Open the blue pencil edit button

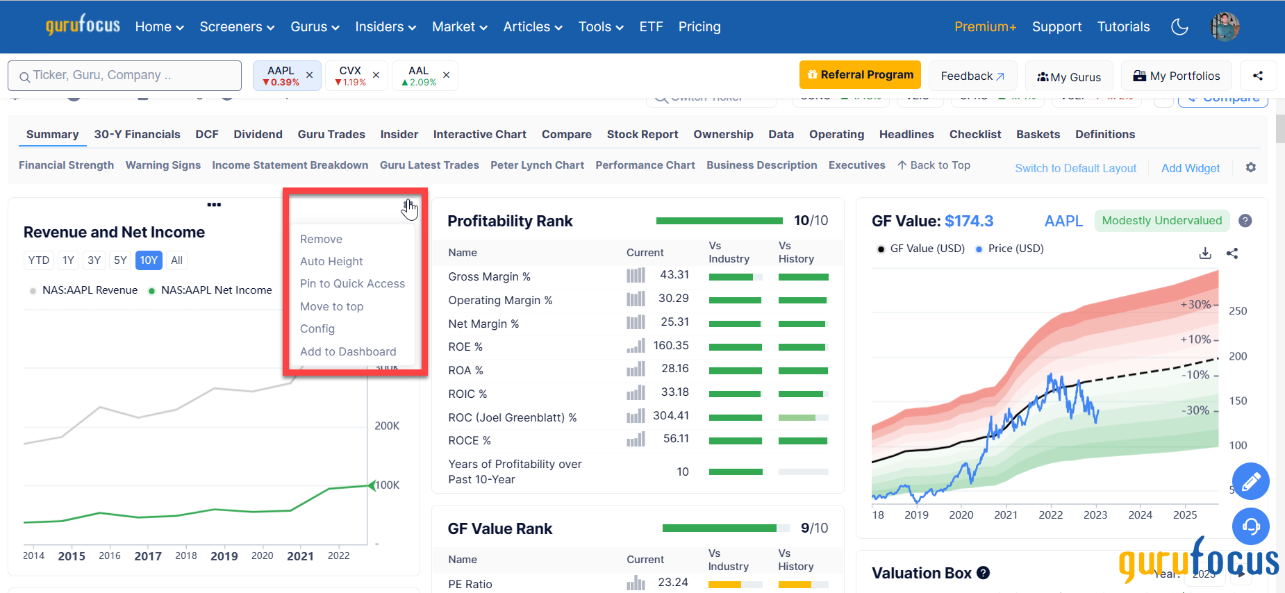1250,481
